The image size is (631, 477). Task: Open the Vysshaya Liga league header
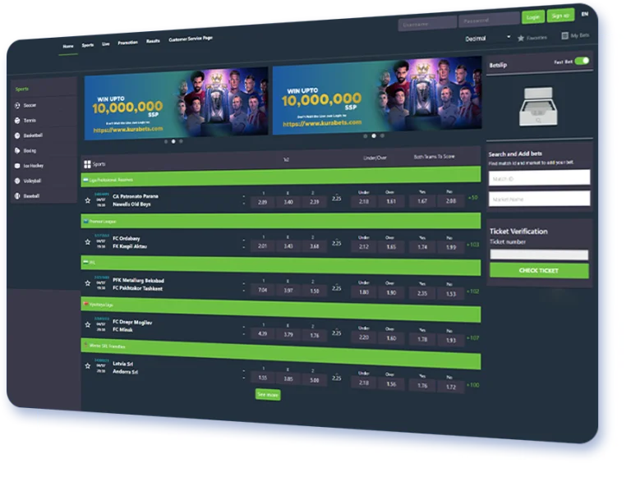click(280, 310)
